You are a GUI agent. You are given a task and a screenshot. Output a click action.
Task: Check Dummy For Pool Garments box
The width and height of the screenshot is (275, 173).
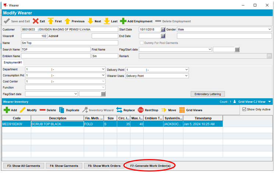(142, 43)
